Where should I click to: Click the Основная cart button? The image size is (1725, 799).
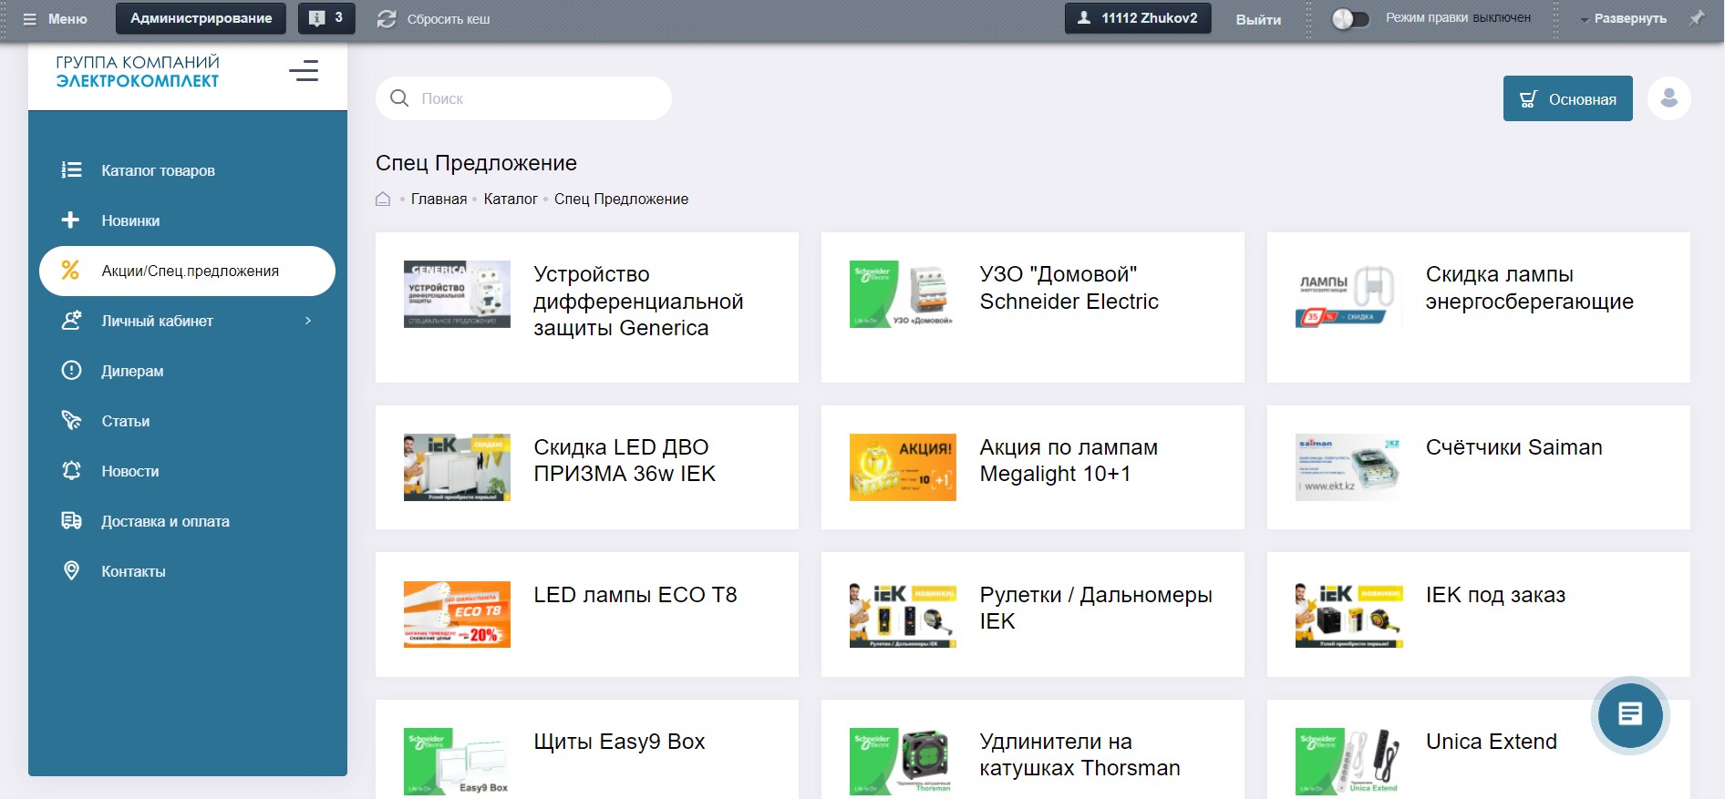[x=1567, y=98]
